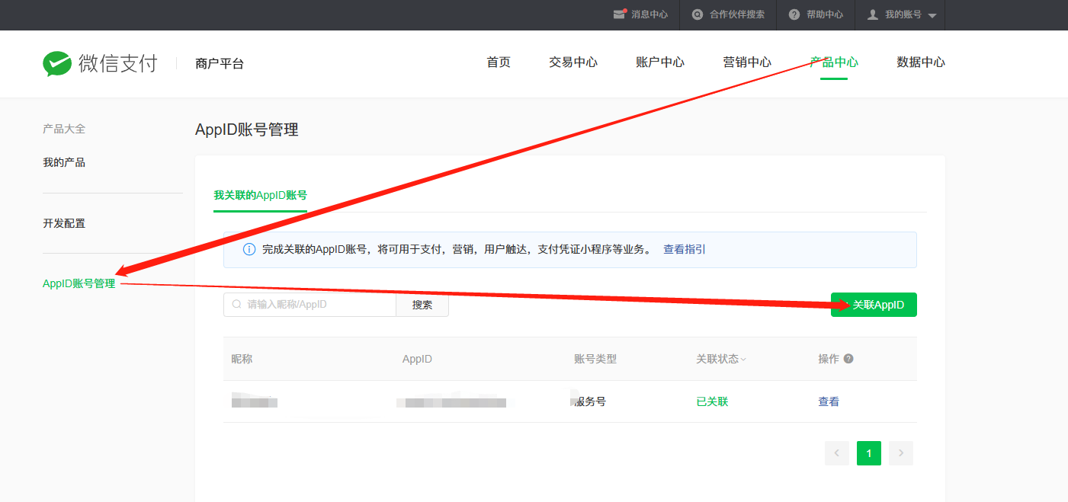Click 消息中心 in the top bar
Viewport: 1068px width, 502px height.
[649, 14]
